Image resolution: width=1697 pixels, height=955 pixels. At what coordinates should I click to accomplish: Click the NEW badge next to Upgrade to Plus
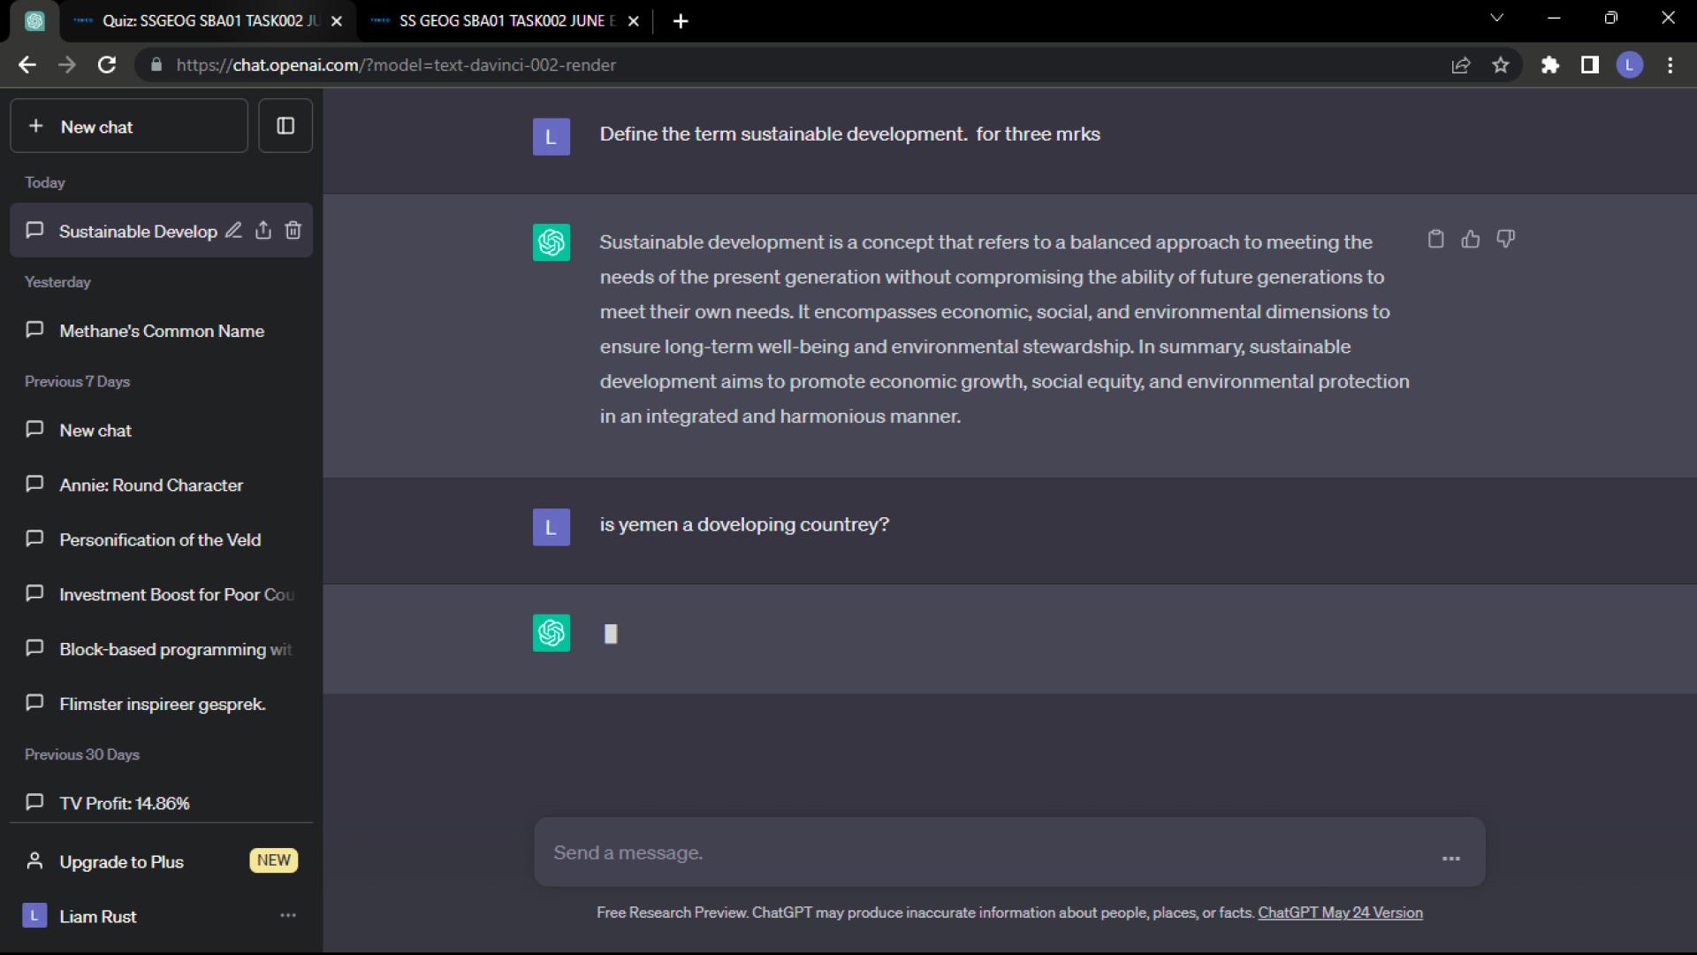point(274,860)
